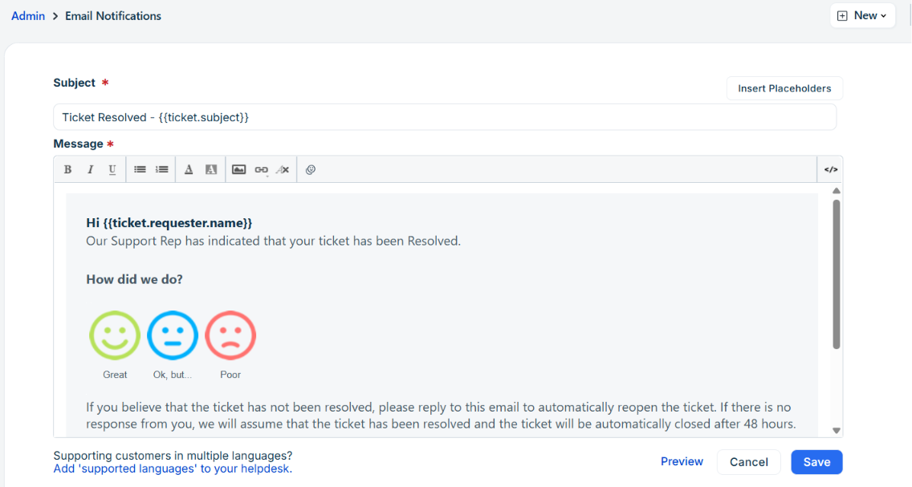Open the background highlight color tool

coord(211,170)
